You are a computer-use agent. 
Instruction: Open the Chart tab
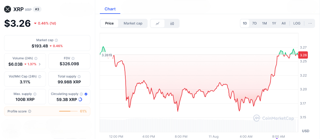[x=110, y=9]
